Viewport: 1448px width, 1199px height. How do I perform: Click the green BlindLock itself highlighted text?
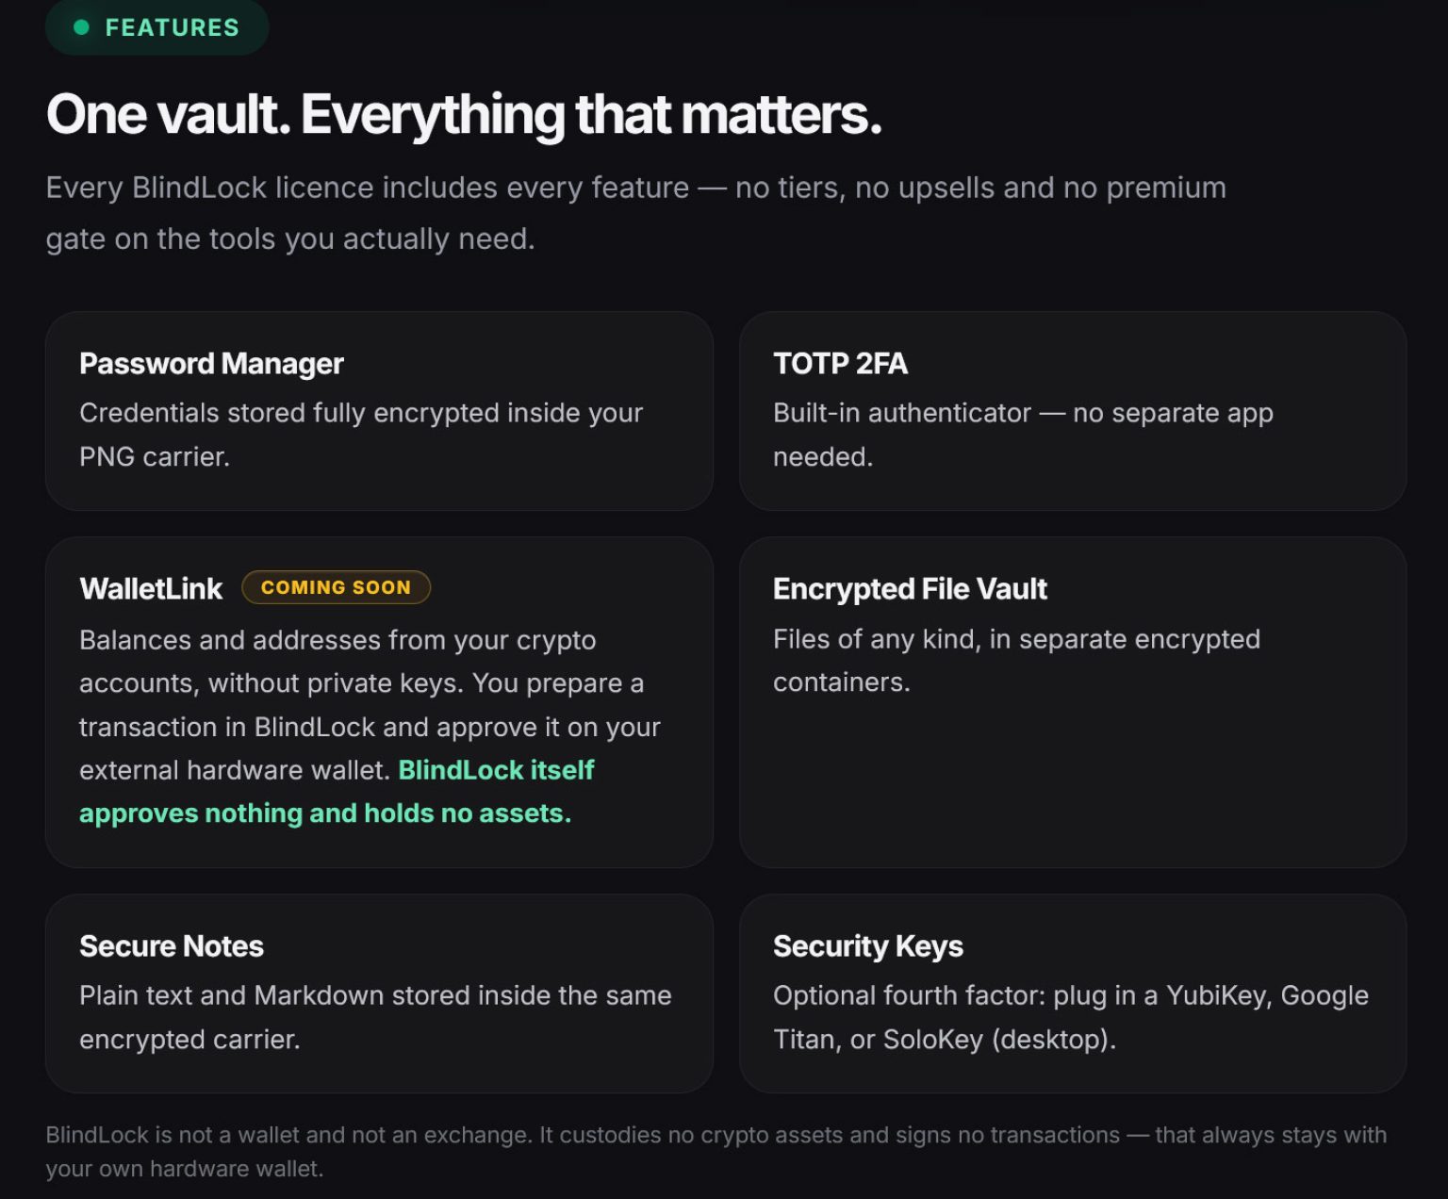[x=496, y=770]
